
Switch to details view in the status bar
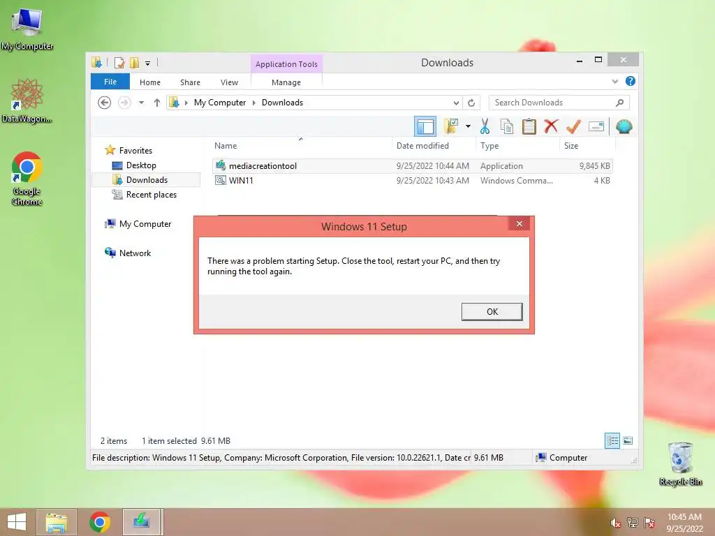[612, 440]
